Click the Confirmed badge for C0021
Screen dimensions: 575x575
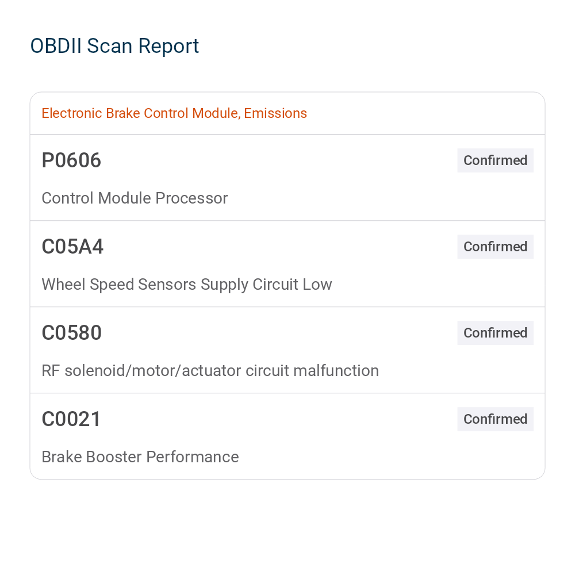coord(495,419)
